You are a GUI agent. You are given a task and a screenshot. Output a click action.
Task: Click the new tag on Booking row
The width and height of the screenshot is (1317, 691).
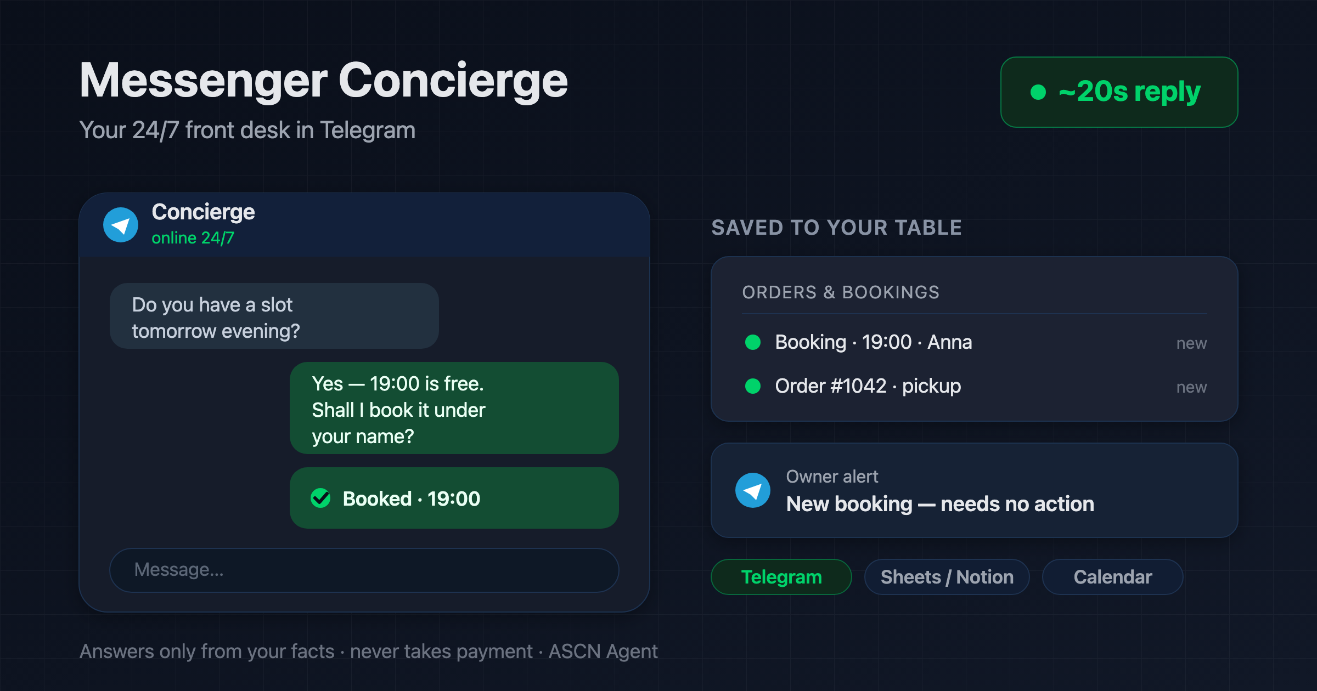(1191, 343)
